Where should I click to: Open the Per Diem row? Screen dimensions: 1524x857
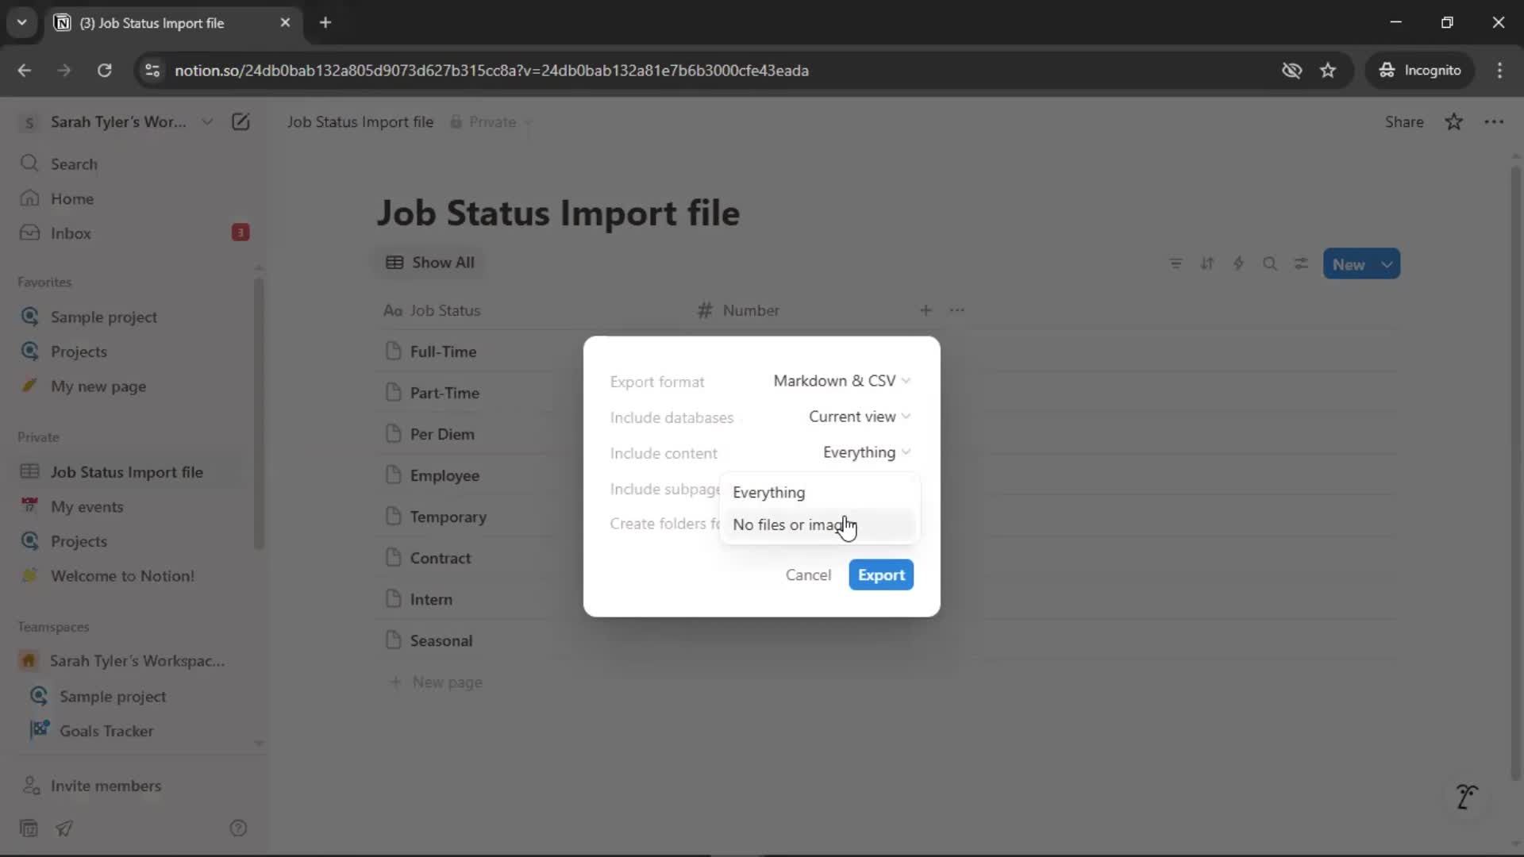442,434
